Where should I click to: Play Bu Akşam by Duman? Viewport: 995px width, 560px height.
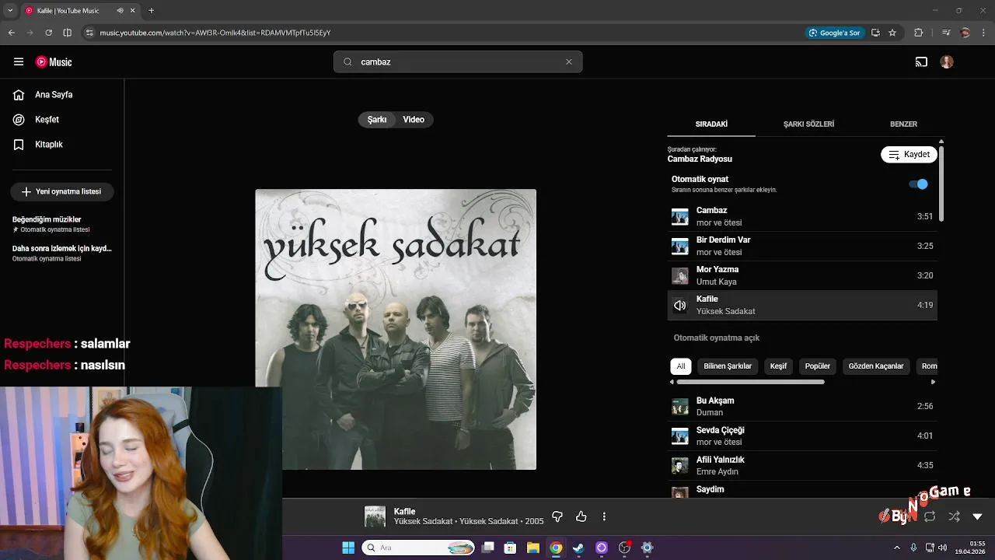pos(802,406)
